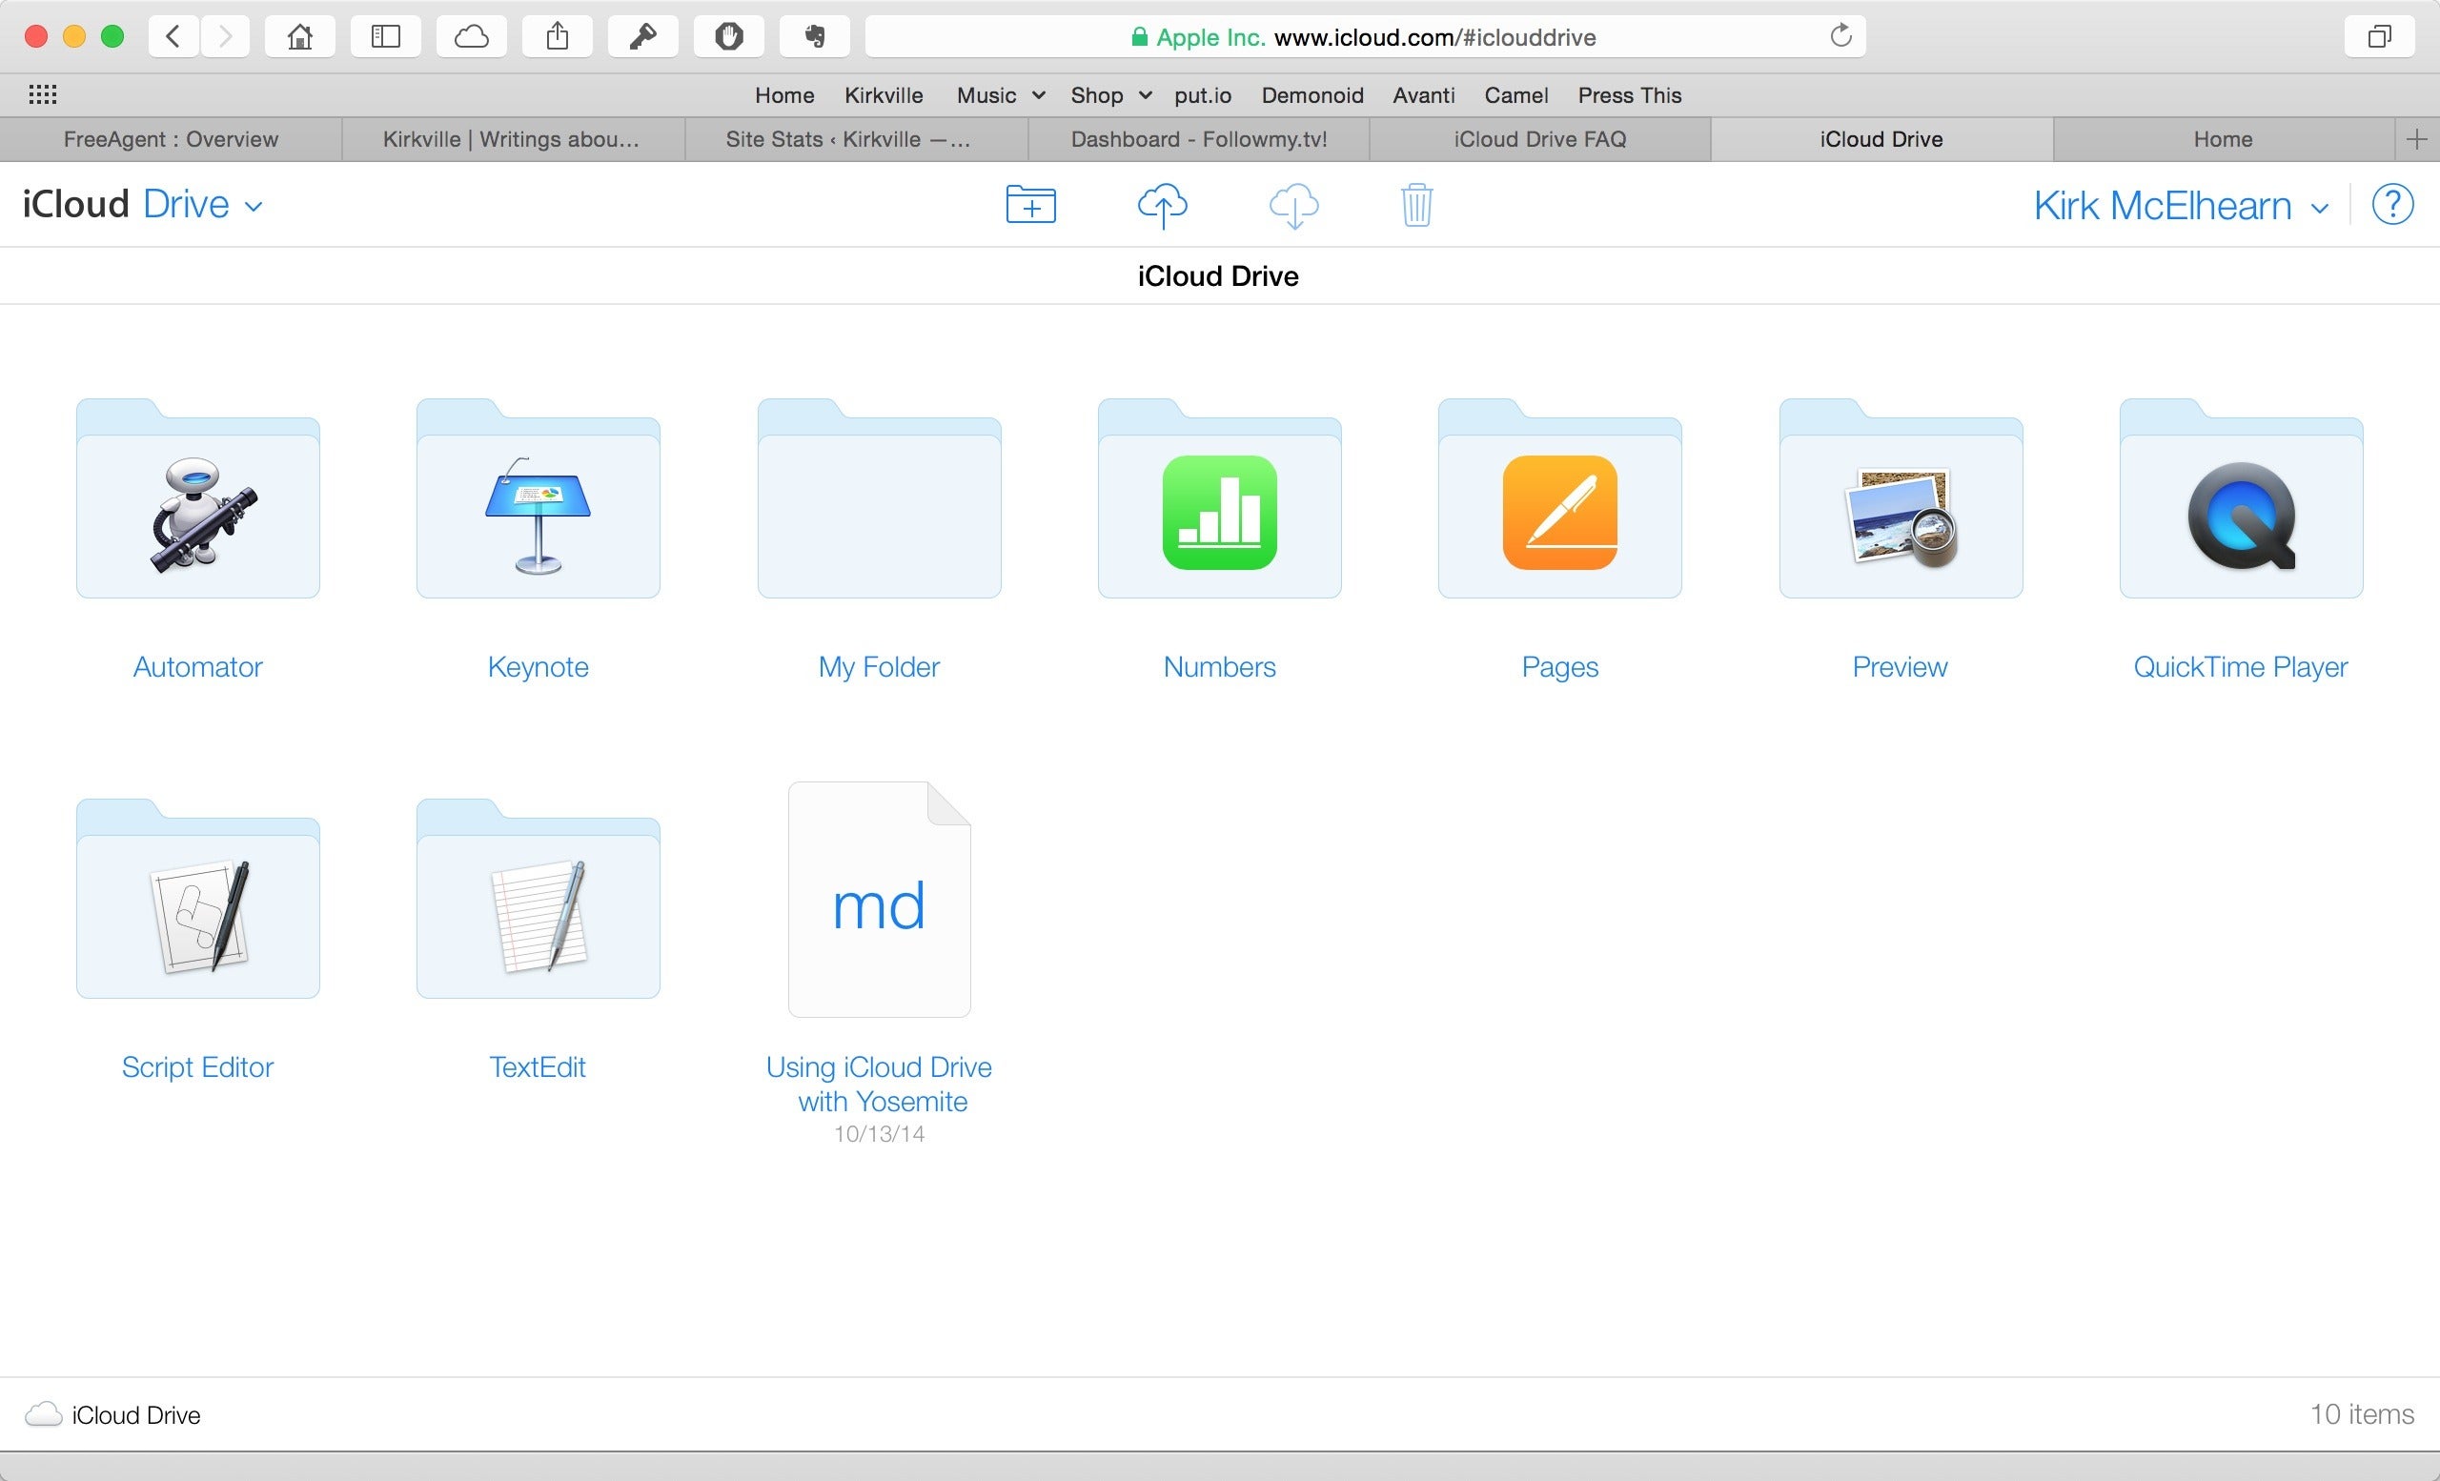
Task: Click the '10 items' status text
Action: tap(2362, 1414)
